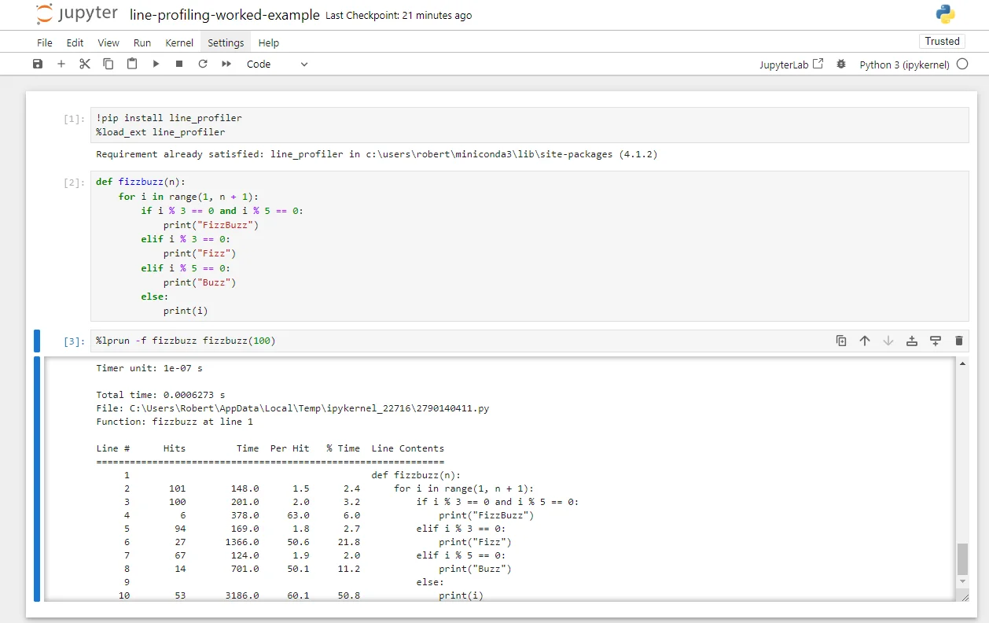Open the Run menu
This screenshot has width=989, height=623.
click(x=142, y=42)
